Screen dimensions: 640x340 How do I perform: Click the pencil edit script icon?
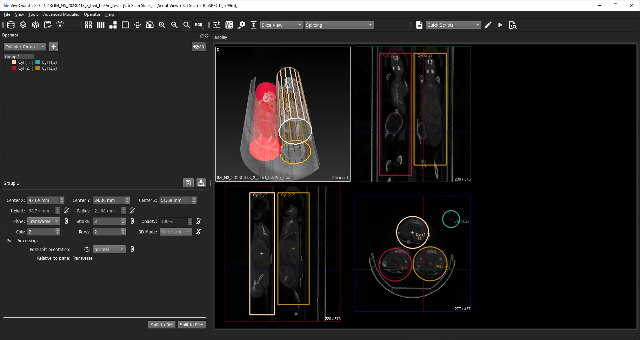point(488,25)
